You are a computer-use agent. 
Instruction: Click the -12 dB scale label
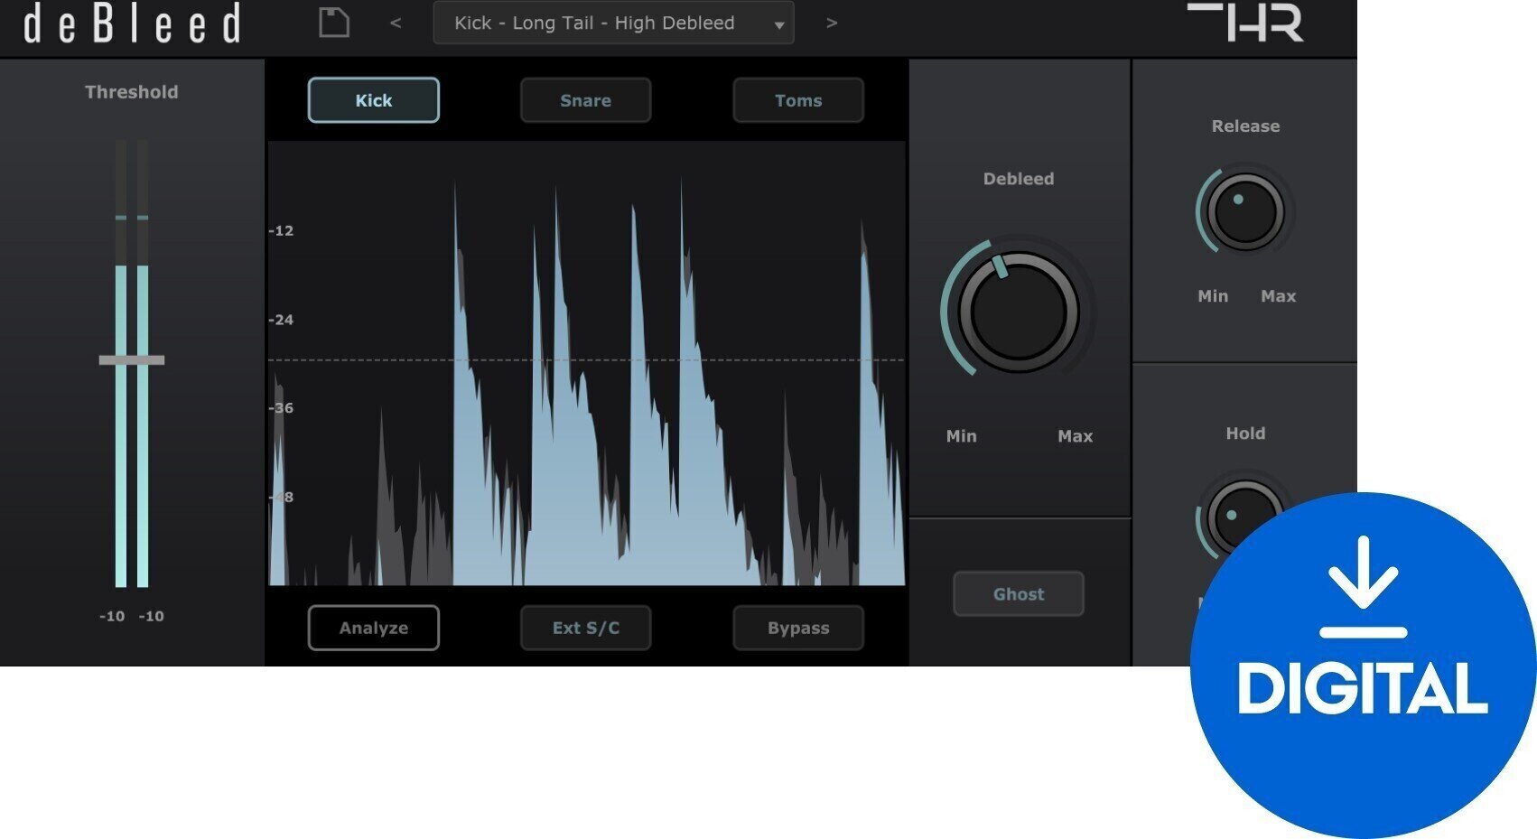(281, 231)
